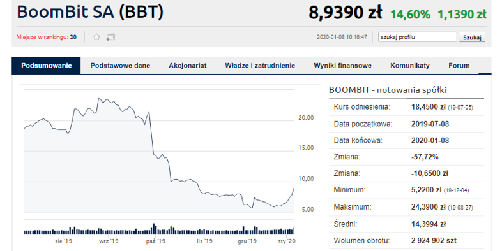The width and height of the screenshot is (502, 251).
Task: Click the add-to-portfolio icon beside the star
Action: click(x=110, y=37)
